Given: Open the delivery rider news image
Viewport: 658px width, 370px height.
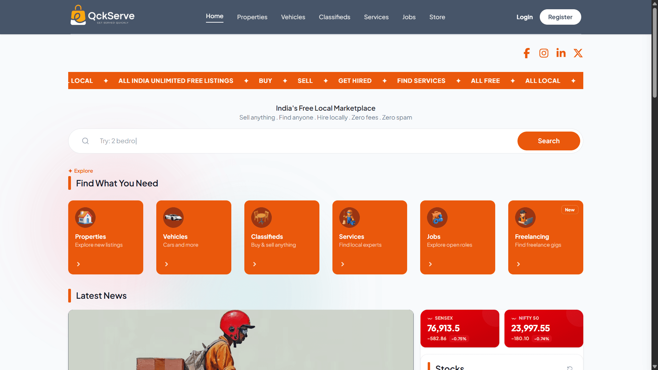Looking at the screenshot, I should 241,340.
